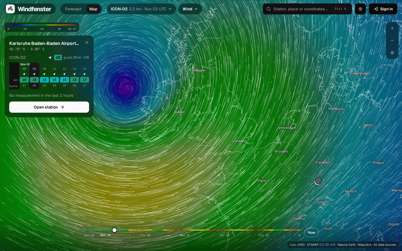Click the Ctrl K shortcut badge
The height and width of the screenshot is (251, 402).
coord(341,9)
